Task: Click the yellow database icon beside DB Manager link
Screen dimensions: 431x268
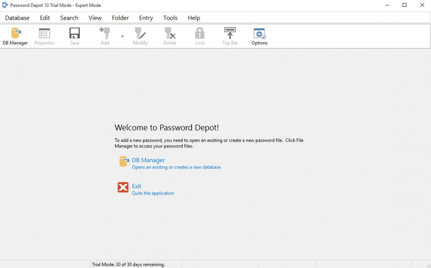Action: 124,161
